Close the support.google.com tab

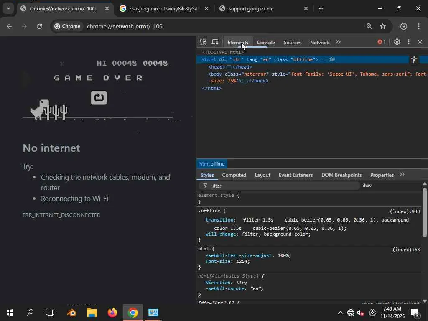pyautogui.click(x=306, y=9)
